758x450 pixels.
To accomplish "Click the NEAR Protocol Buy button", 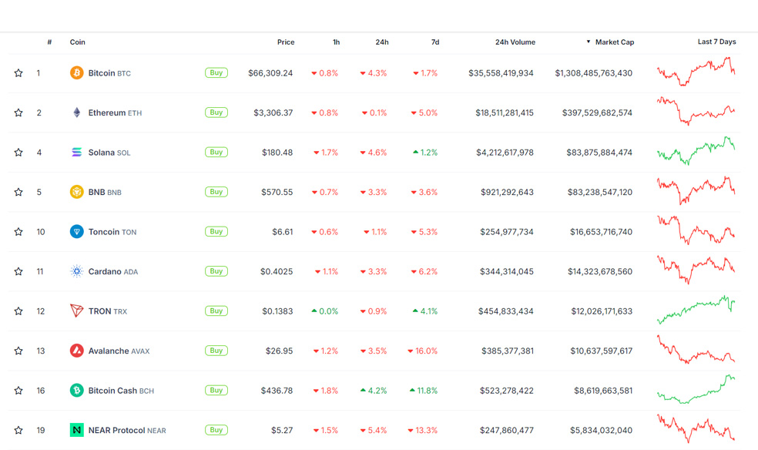I will [216, 430].
